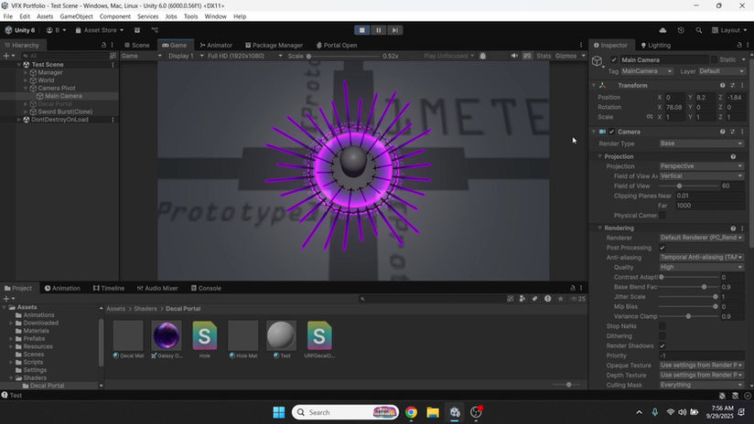Open Transform component help icon

pyautogui.click(x=722, y=86)
